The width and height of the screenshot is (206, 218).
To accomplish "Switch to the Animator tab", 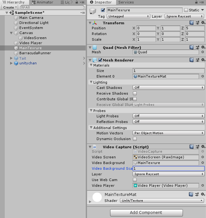I will click(42, 2).
